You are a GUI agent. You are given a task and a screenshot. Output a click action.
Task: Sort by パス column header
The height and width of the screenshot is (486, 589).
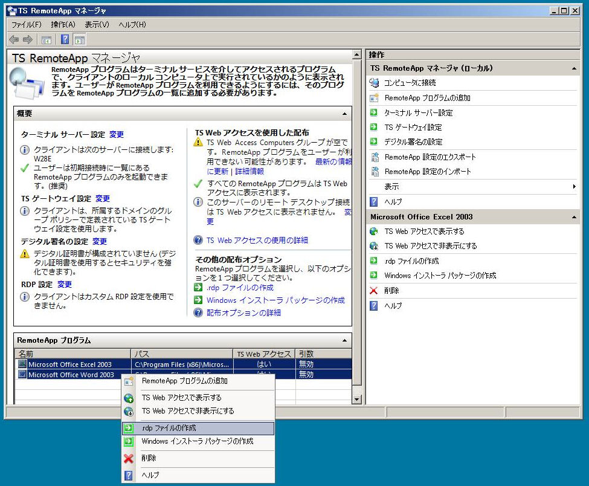point(182,354)
